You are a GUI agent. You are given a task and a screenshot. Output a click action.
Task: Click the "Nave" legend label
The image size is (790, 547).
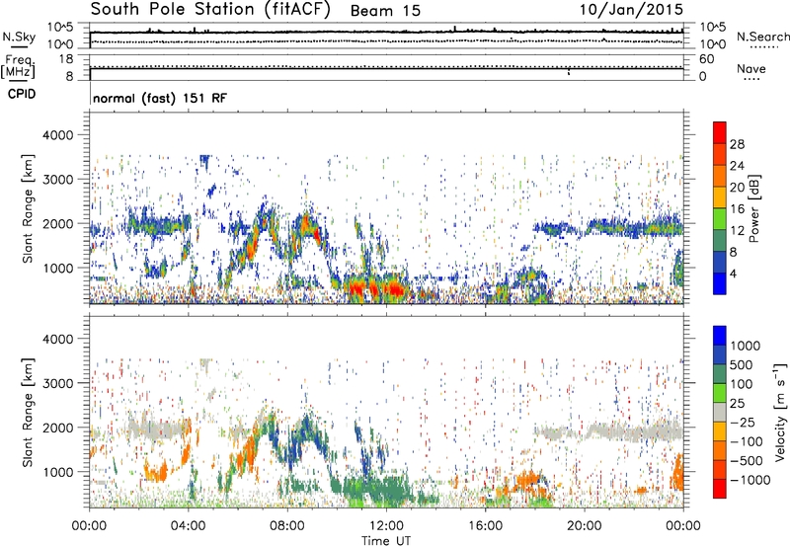[x=750, y=68]
